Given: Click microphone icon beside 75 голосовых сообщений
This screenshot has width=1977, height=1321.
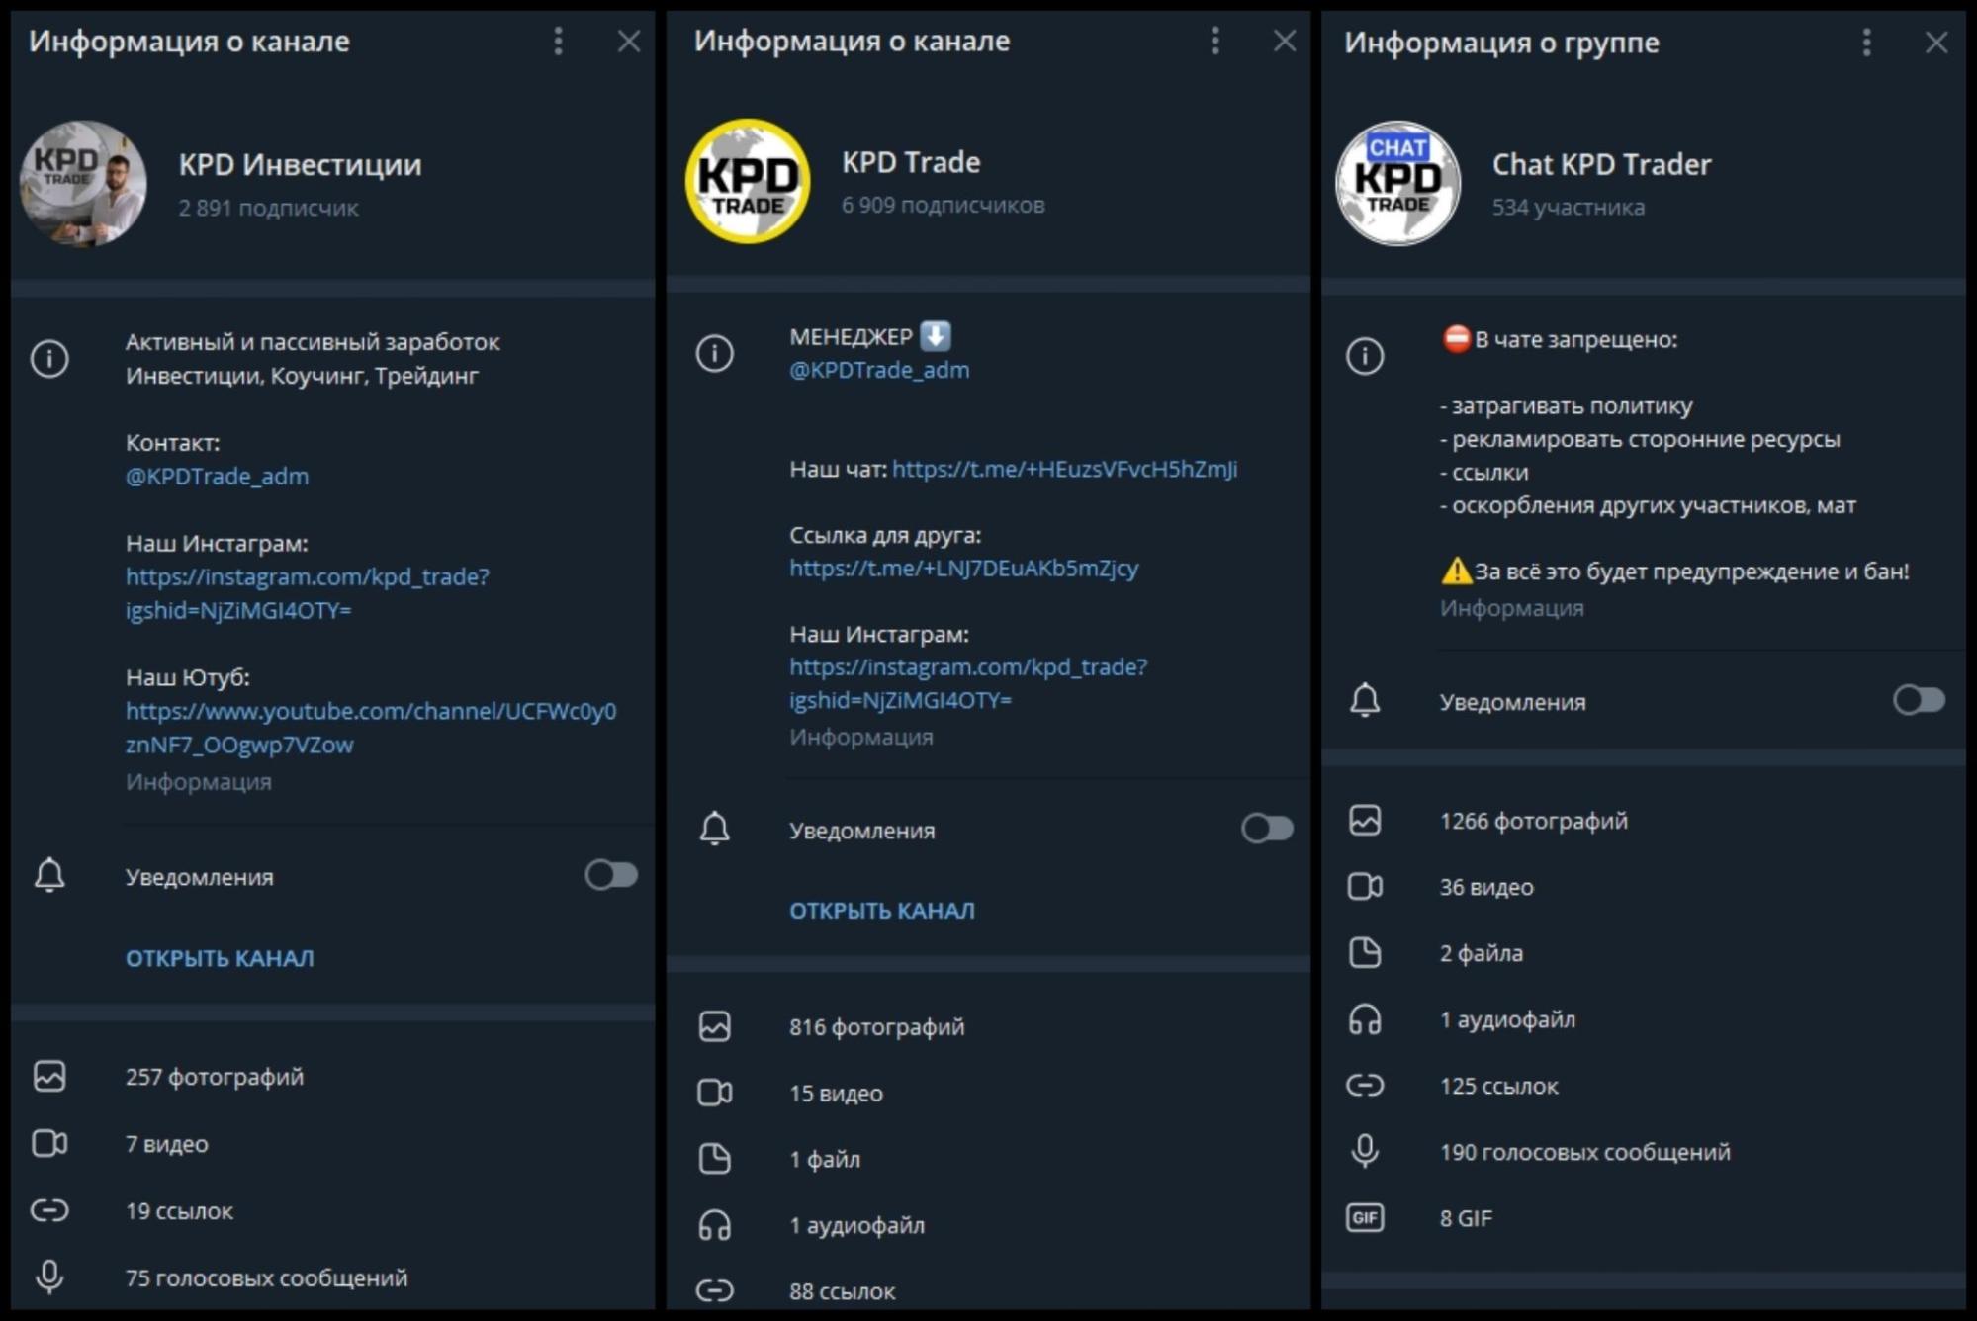Looking at the screenshot, I should 49,1277.
